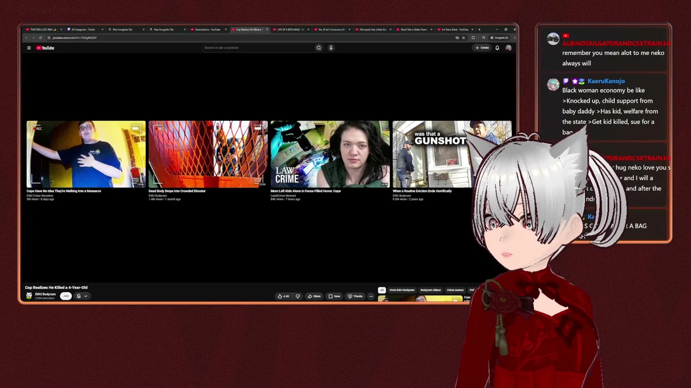Bookmark this page with the star icon

click(463, 38)
